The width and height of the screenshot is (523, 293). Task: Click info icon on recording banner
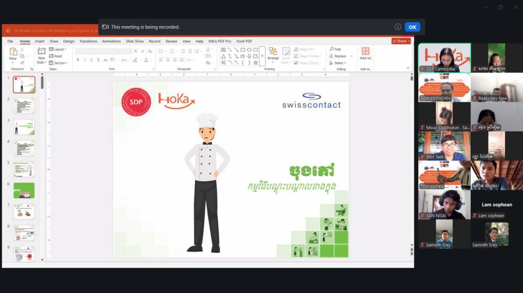(398, 27)
